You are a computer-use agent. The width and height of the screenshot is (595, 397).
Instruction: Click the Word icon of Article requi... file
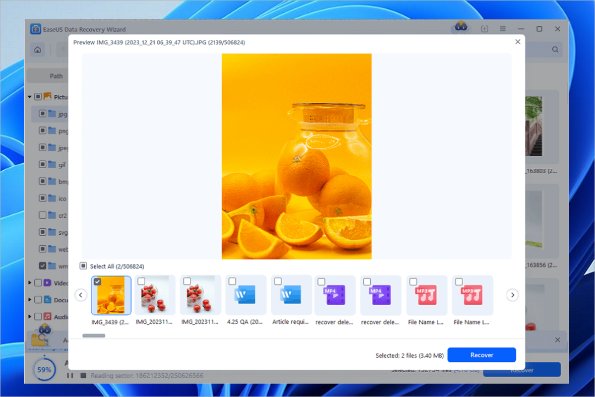(x=292, y=295)
